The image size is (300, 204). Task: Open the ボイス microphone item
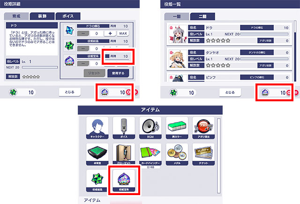tap(124, 128)
